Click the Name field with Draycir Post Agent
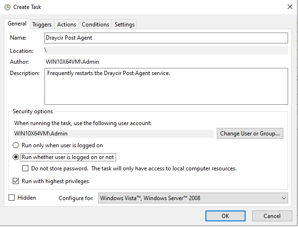298x227 pixels. (x=166, y=38)
